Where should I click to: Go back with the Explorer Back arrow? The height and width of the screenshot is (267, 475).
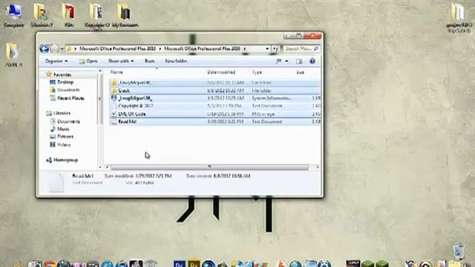45,49
